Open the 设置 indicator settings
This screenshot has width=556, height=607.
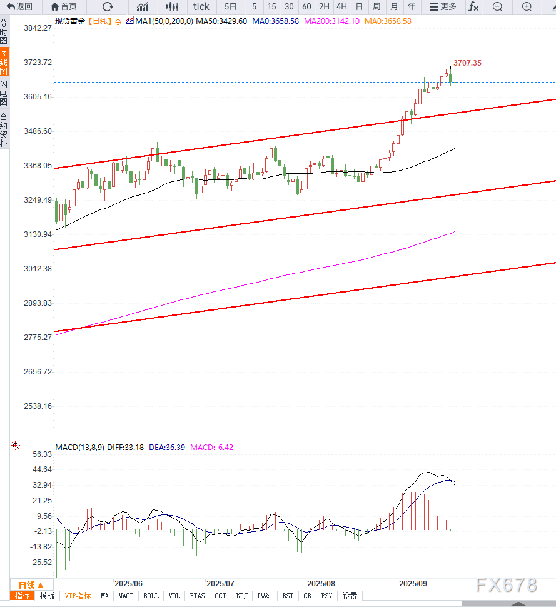coord(350,596)
